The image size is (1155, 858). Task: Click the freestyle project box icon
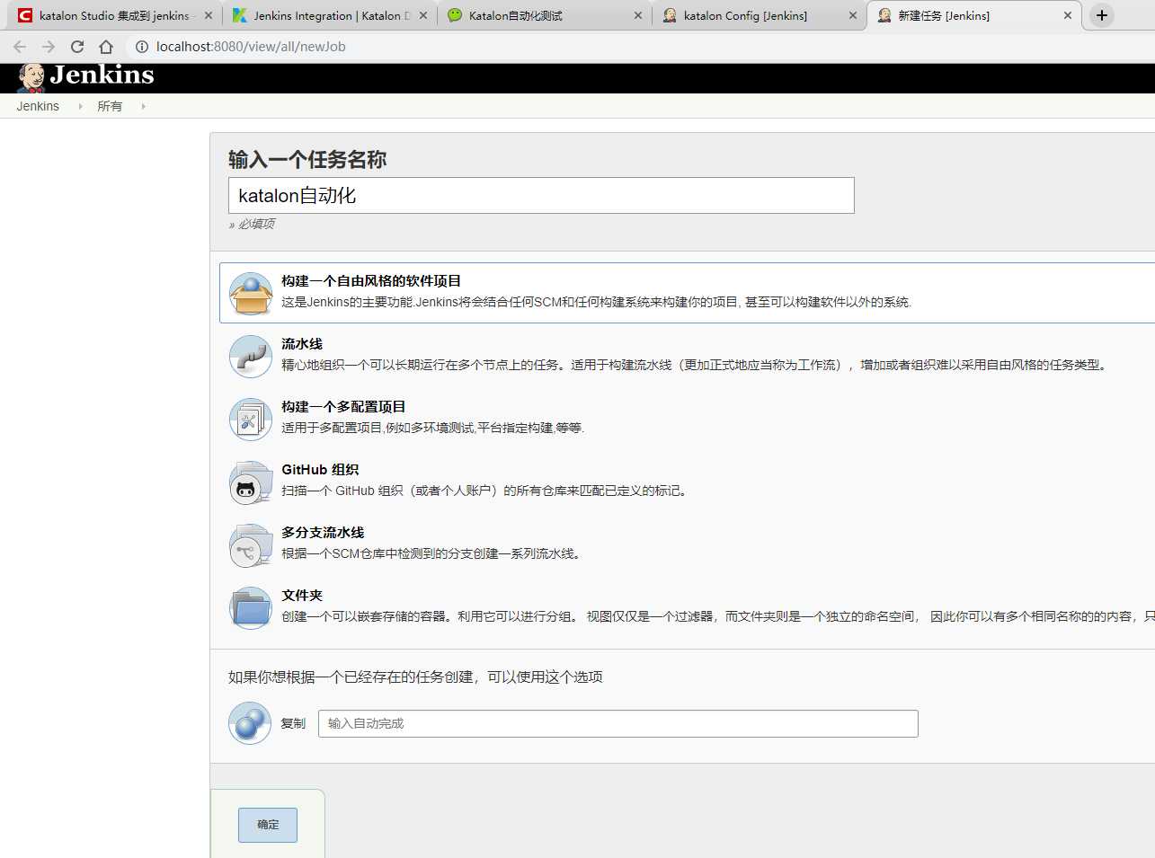[251, 294]
